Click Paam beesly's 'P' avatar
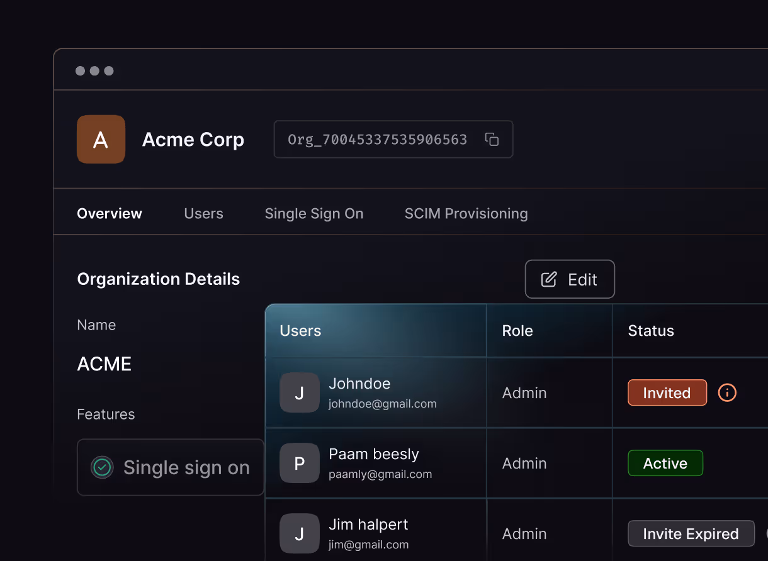 click(x=300, y=463)
